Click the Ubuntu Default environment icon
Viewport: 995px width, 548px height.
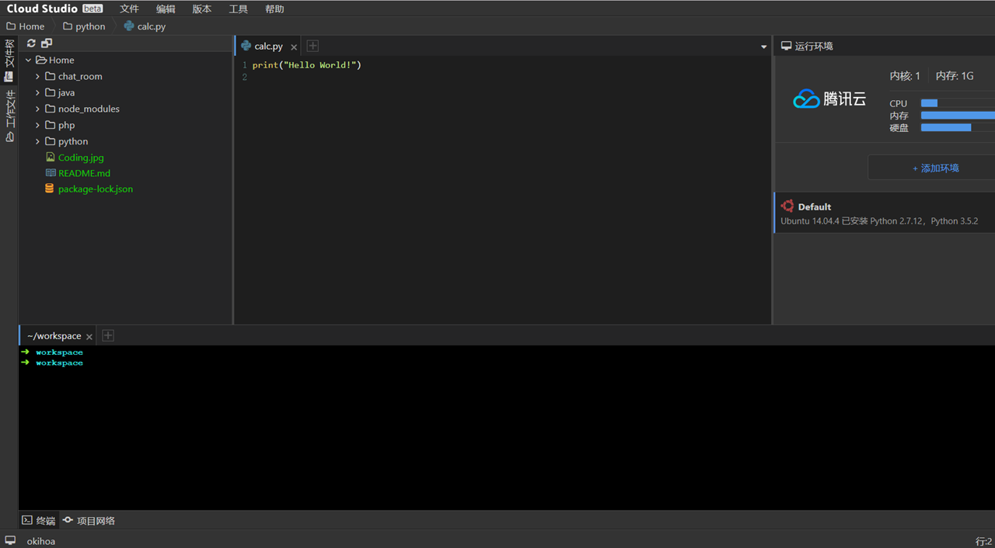(787, 206)
